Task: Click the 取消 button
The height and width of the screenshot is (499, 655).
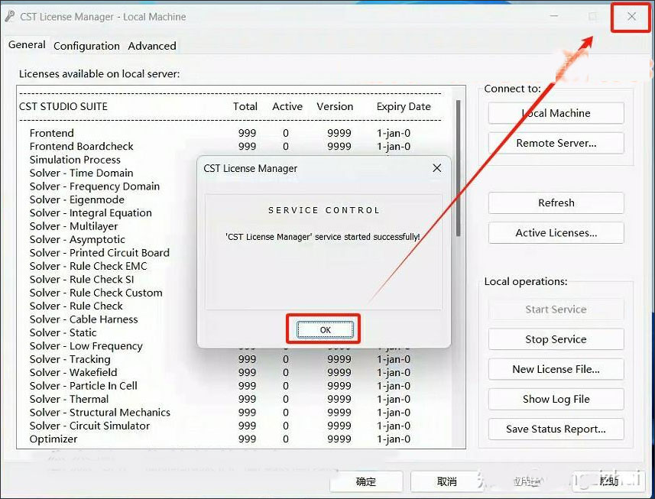Action: click(446, 481)
